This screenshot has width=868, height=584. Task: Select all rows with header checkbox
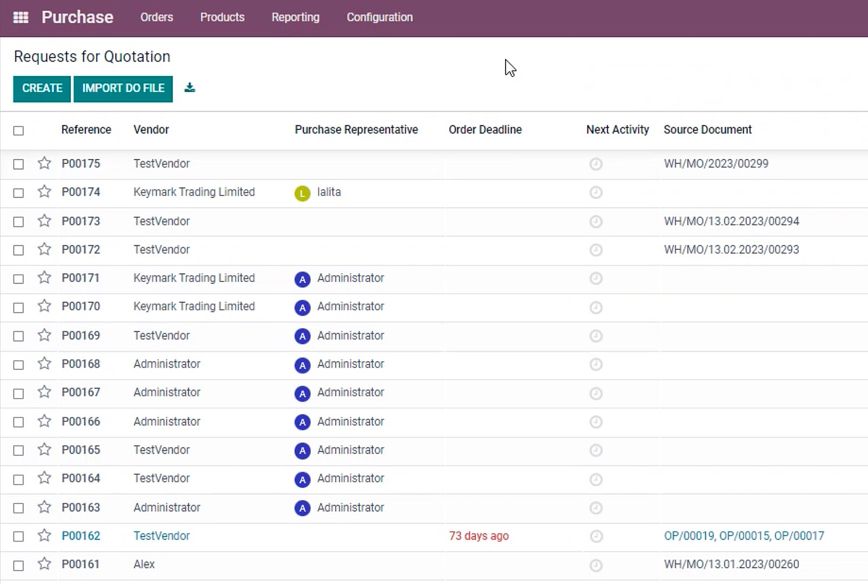tap(18, 130)
